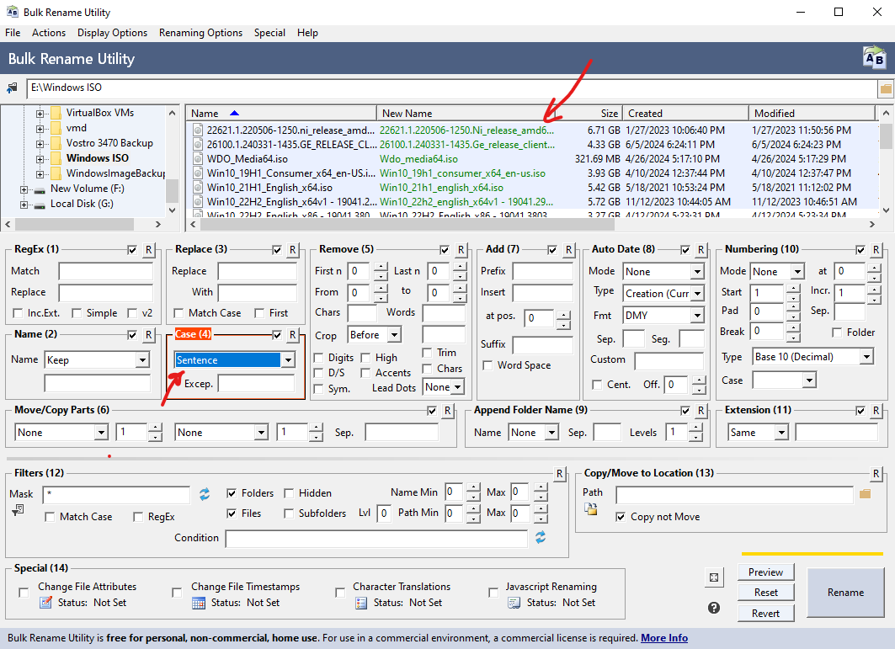Expand the New Volume (F:) tree node
This screenshot has height=649, width=895.
[24, 189]
